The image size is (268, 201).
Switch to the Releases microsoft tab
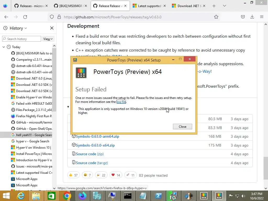(31, 6)
